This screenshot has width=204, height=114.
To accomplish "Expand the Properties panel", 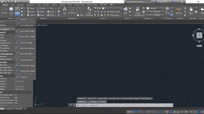I will tap(148, 18).
